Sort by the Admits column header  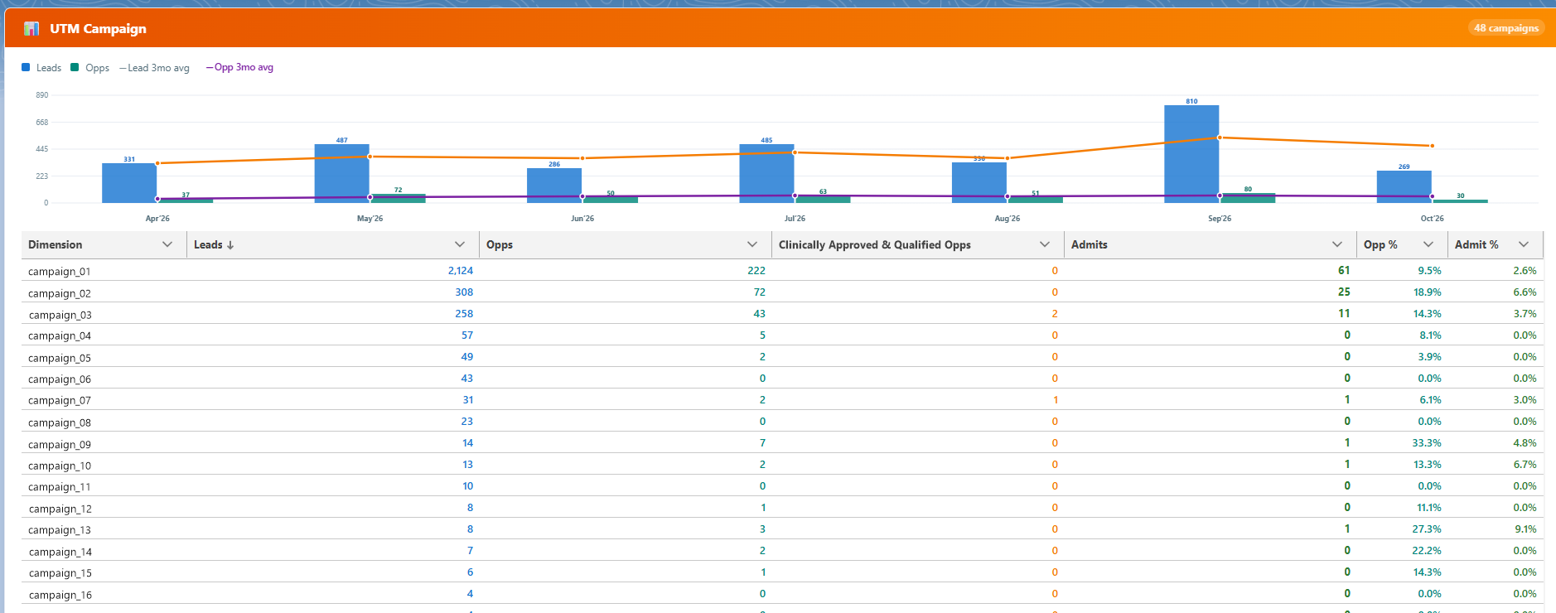click(x=1089, y=244)
